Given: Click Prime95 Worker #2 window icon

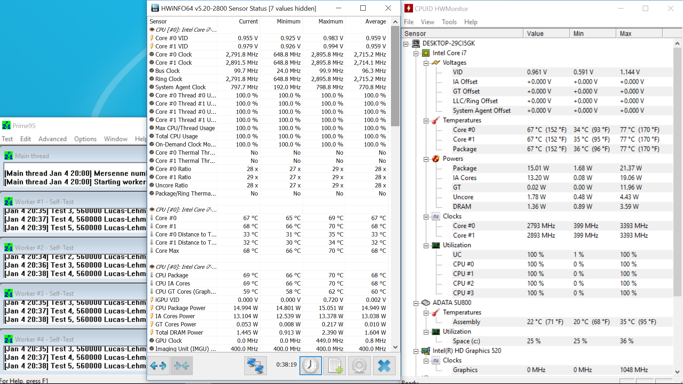Looking at the screenshot, I should pos(8,248).
